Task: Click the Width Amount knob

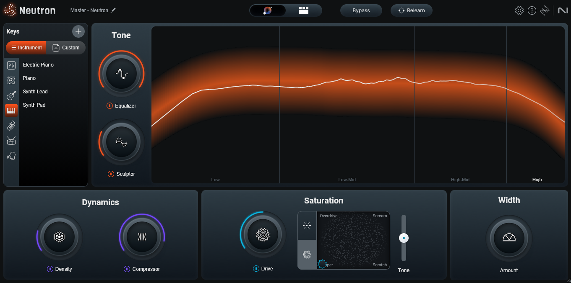Action: coord(509,237)
